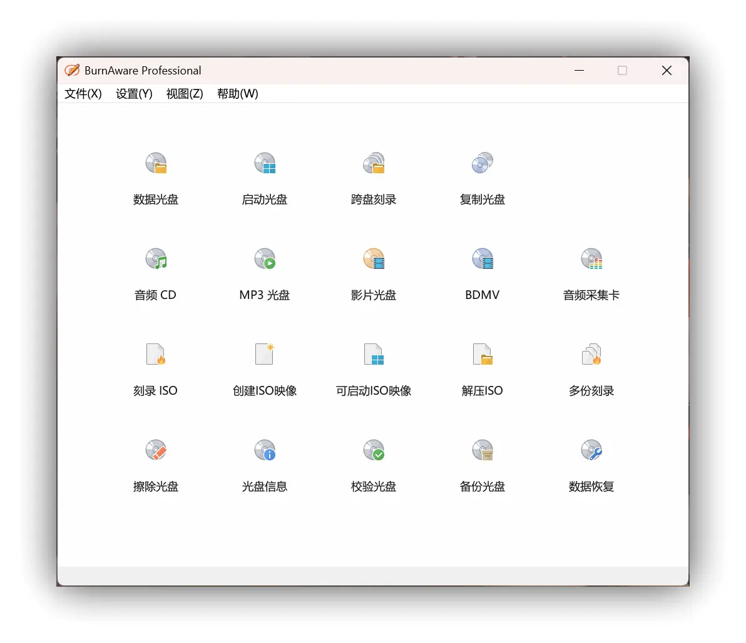Open the 跨盘刻录 span disc icon
This screenshot has height=643, width=746.
(374, 163)
